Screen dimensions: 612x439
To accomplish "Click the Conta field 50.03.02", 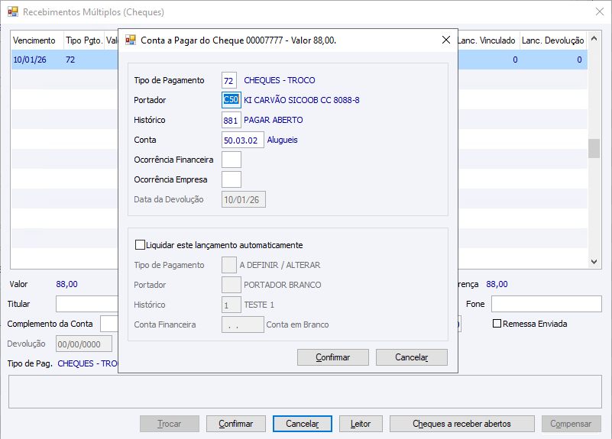I will pos(243,140).
